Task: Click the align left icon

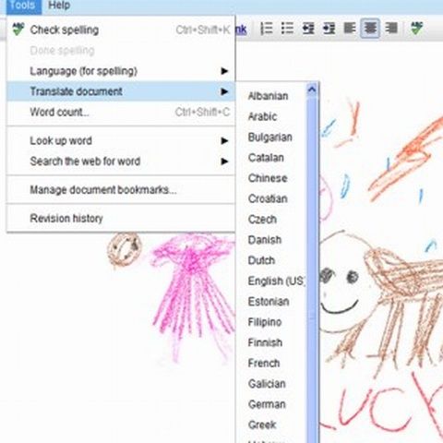Action: (350, 29)
